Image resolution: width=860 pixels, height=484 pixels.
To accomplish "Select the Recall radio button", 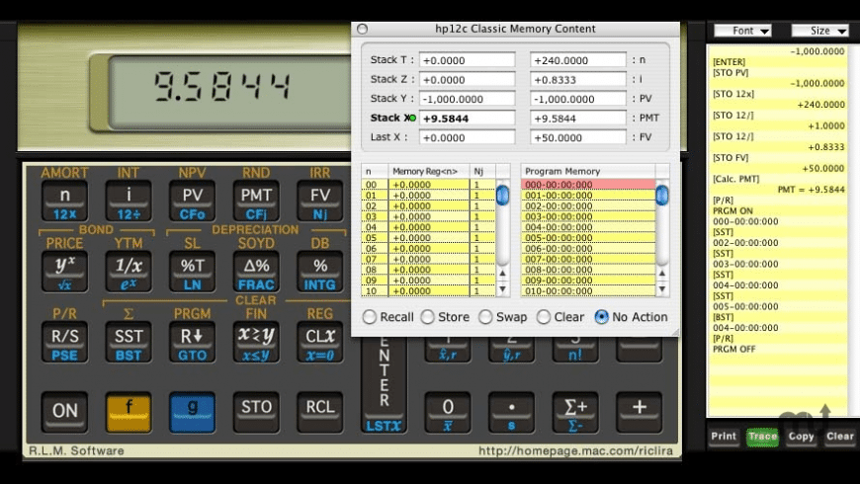I will click(370, 317).
